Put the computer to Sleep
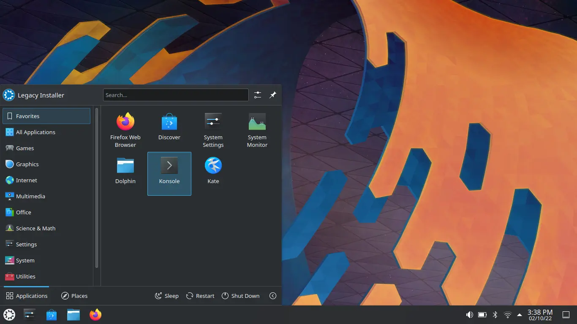 [x=167, y=296]
